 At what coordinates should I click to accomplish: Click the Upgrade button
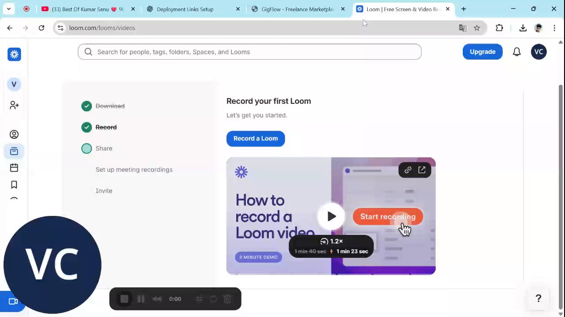[482, 52]
